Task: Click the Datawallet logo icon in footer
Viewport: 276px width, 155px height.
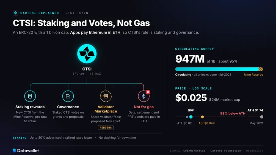Action: pos(15,150)
